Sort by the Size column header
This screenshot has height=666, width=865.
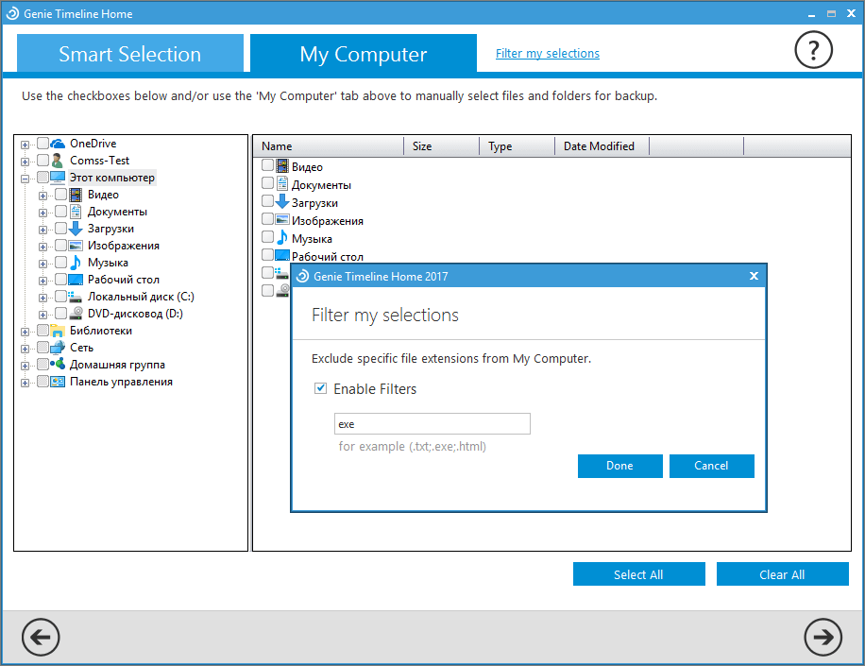click(442, 146)
